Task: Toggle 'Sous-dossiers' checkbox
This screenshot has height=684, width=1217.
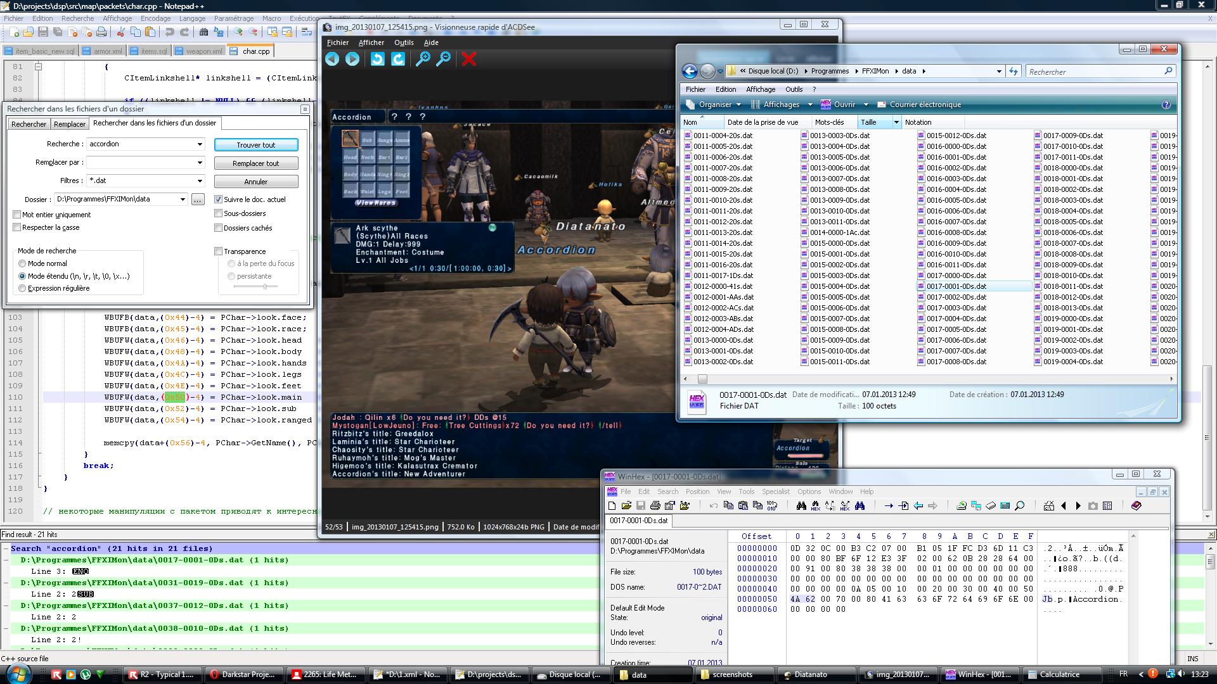Action: (x=219, y=213)
